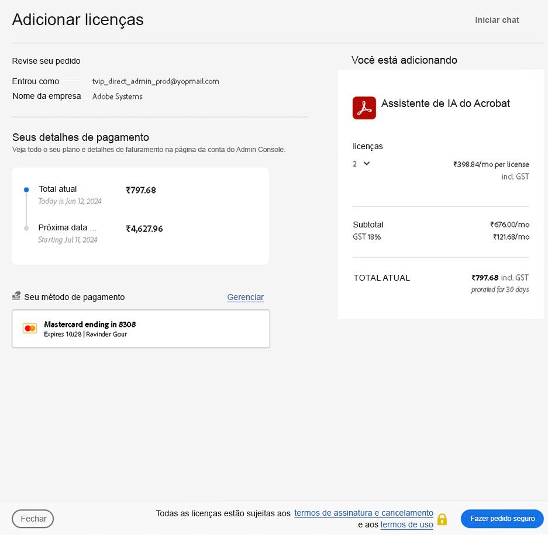Select the Você está adicionando panel header
This screenshot has height=535, width=548.
click(x=404, y=60)
